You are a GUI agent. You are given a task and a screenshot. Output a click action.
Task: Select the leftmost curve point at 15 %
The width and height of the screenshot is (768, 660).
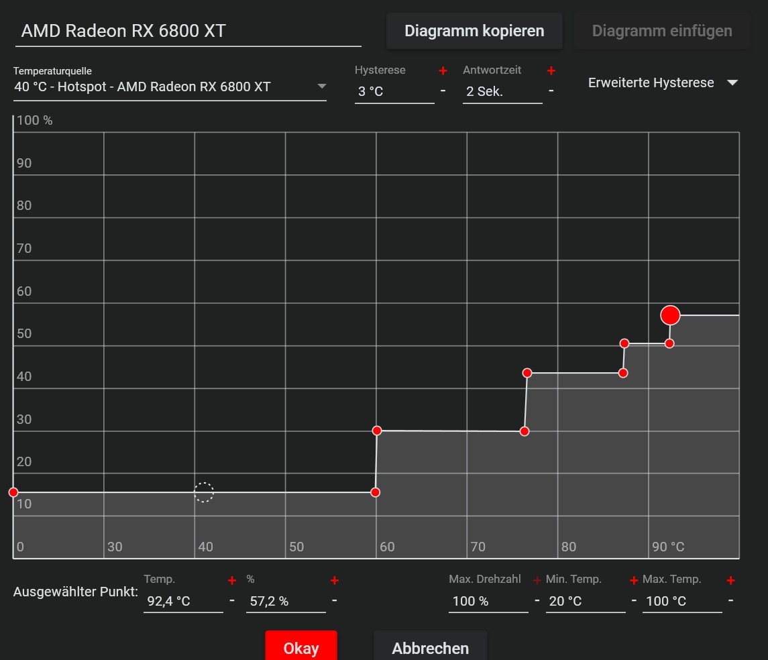[13, 492]
